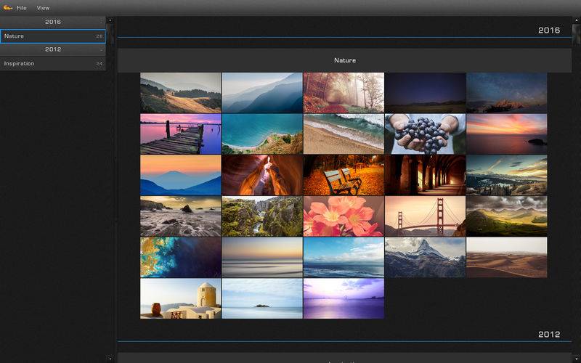This screenshot has height=363, width=581.
Task: Open the mossy green canyon photo
Action: 262,216
